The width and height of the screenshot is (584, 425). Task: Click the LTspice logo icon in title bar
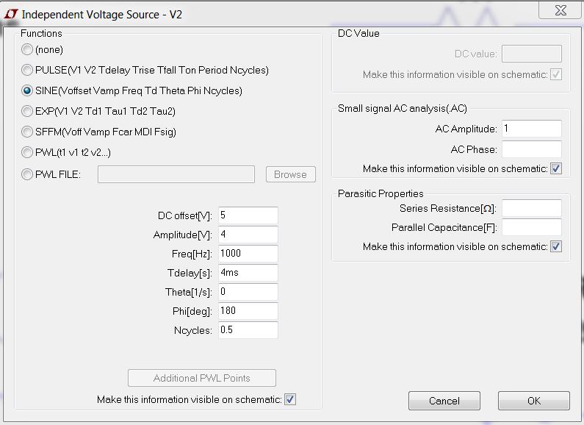coord(10,14)
